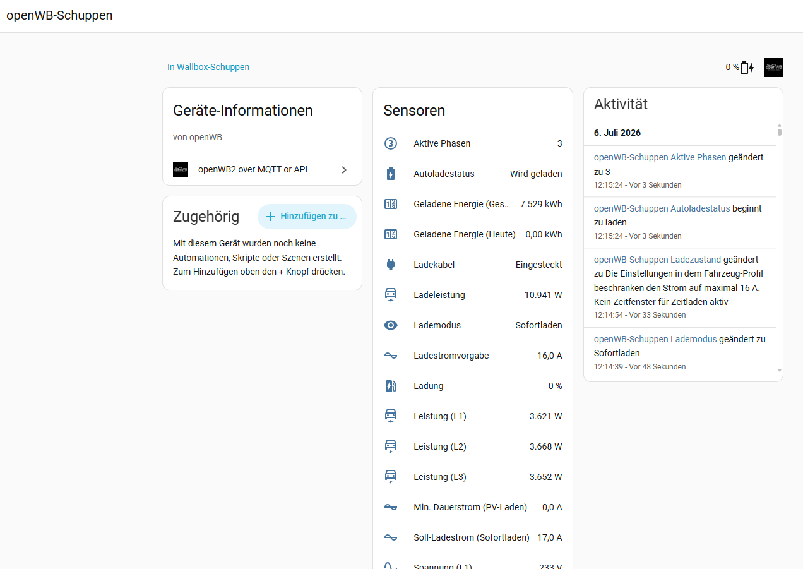Open the openWB-Schuppen Aktive Phasen activity link
803x569 pixels.
click(x=660, y=157)
